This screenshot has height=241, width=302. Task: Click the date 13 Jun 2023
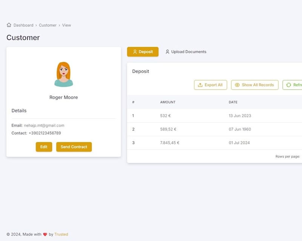coord(240,116)
